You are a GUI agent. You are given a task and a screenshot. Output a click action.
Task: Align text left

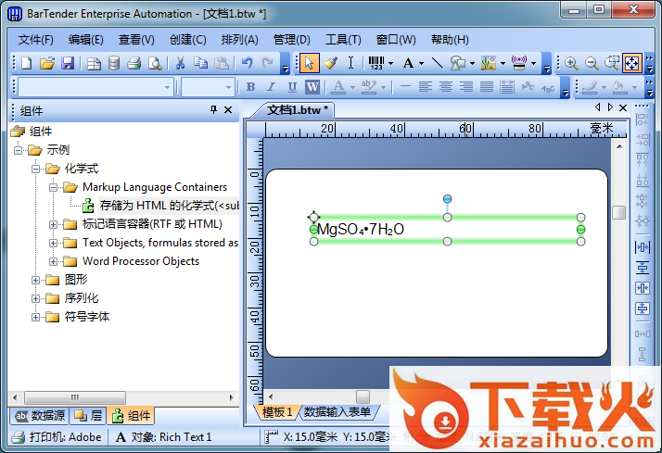click(x=426, y=87)
